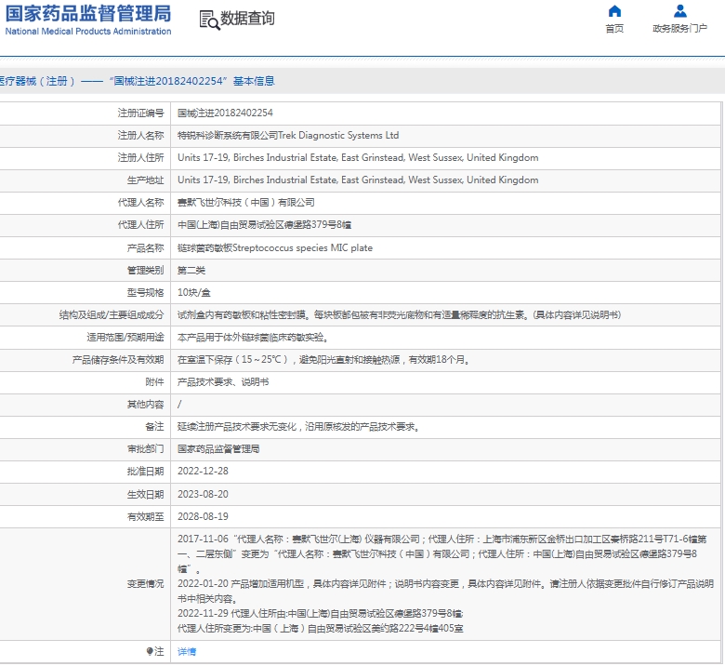Click new agent address line 美约路222号4幢405室
Viewport: 725px width, 666px height.
point(321,629)
